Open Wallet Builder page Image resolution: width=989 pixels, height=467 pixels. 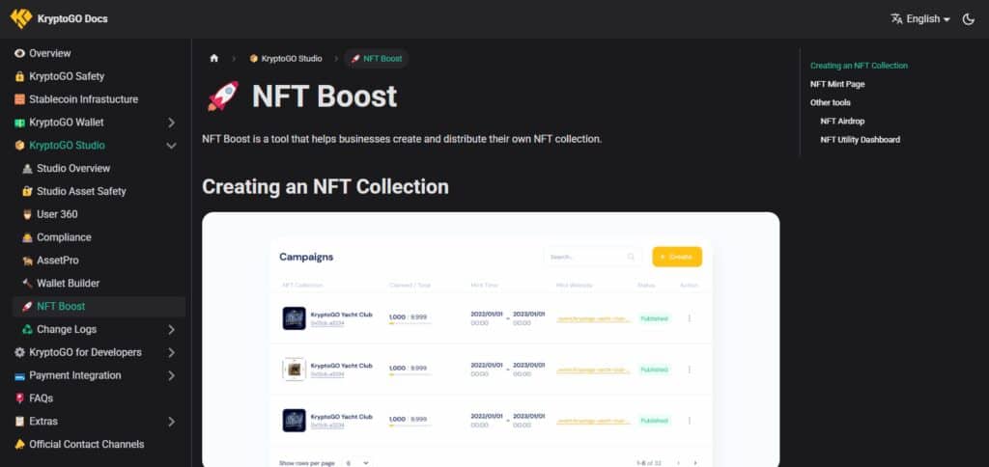click(x=69, y=284)
